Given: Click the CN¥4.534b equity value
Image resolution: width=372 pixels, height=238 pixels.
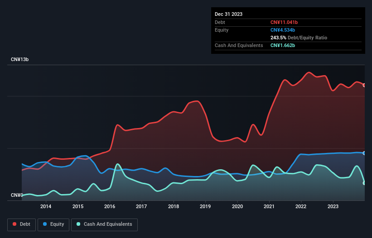Looking at the screenshot, I should click(x=283, y=30).
